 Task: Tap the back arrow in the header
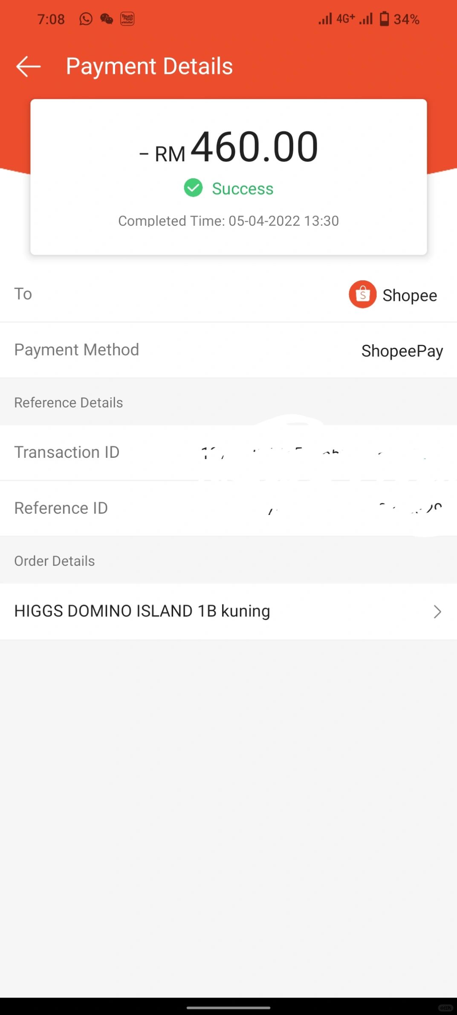coord(28,67)
